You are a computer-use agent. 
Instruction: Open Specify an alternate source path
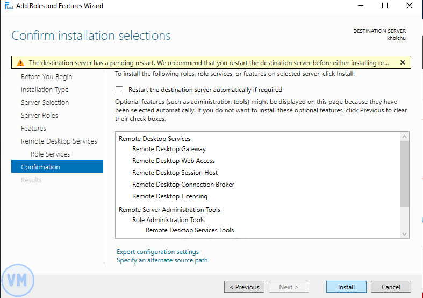[x=162, y=260]
